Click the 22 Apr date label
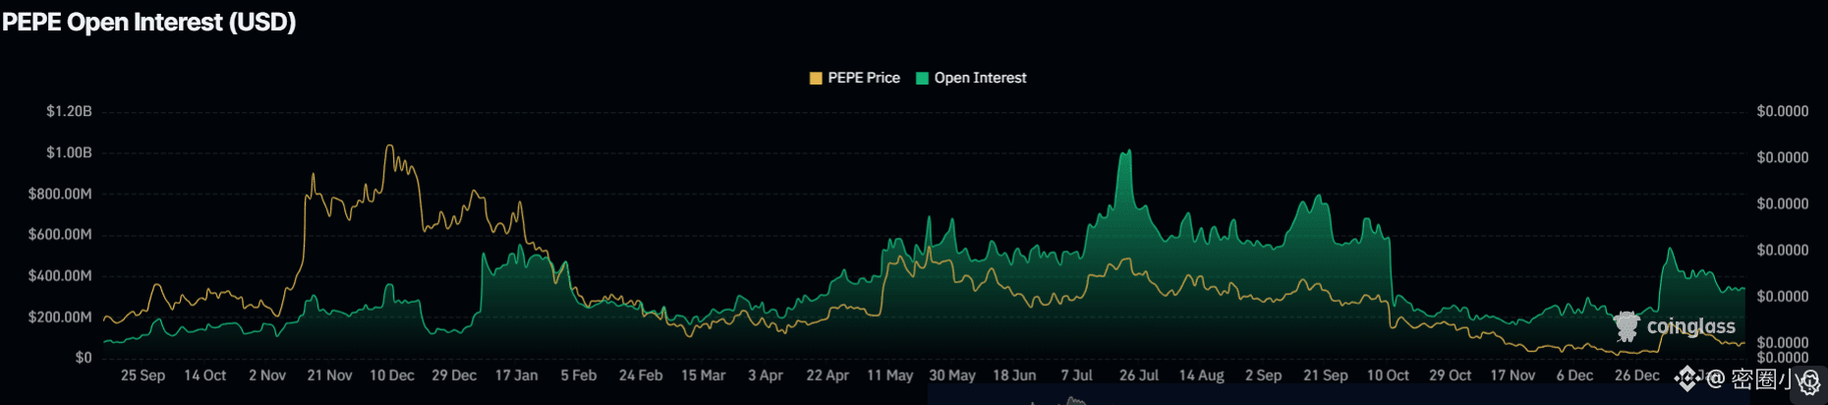The image size is (1828, 405). (x=828, y=376)
